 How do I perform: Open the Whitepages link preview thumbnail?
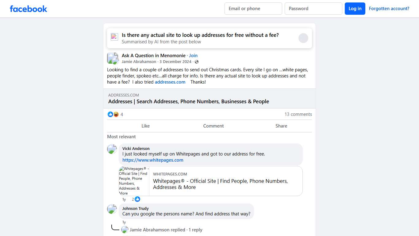[x=134, y=181]
